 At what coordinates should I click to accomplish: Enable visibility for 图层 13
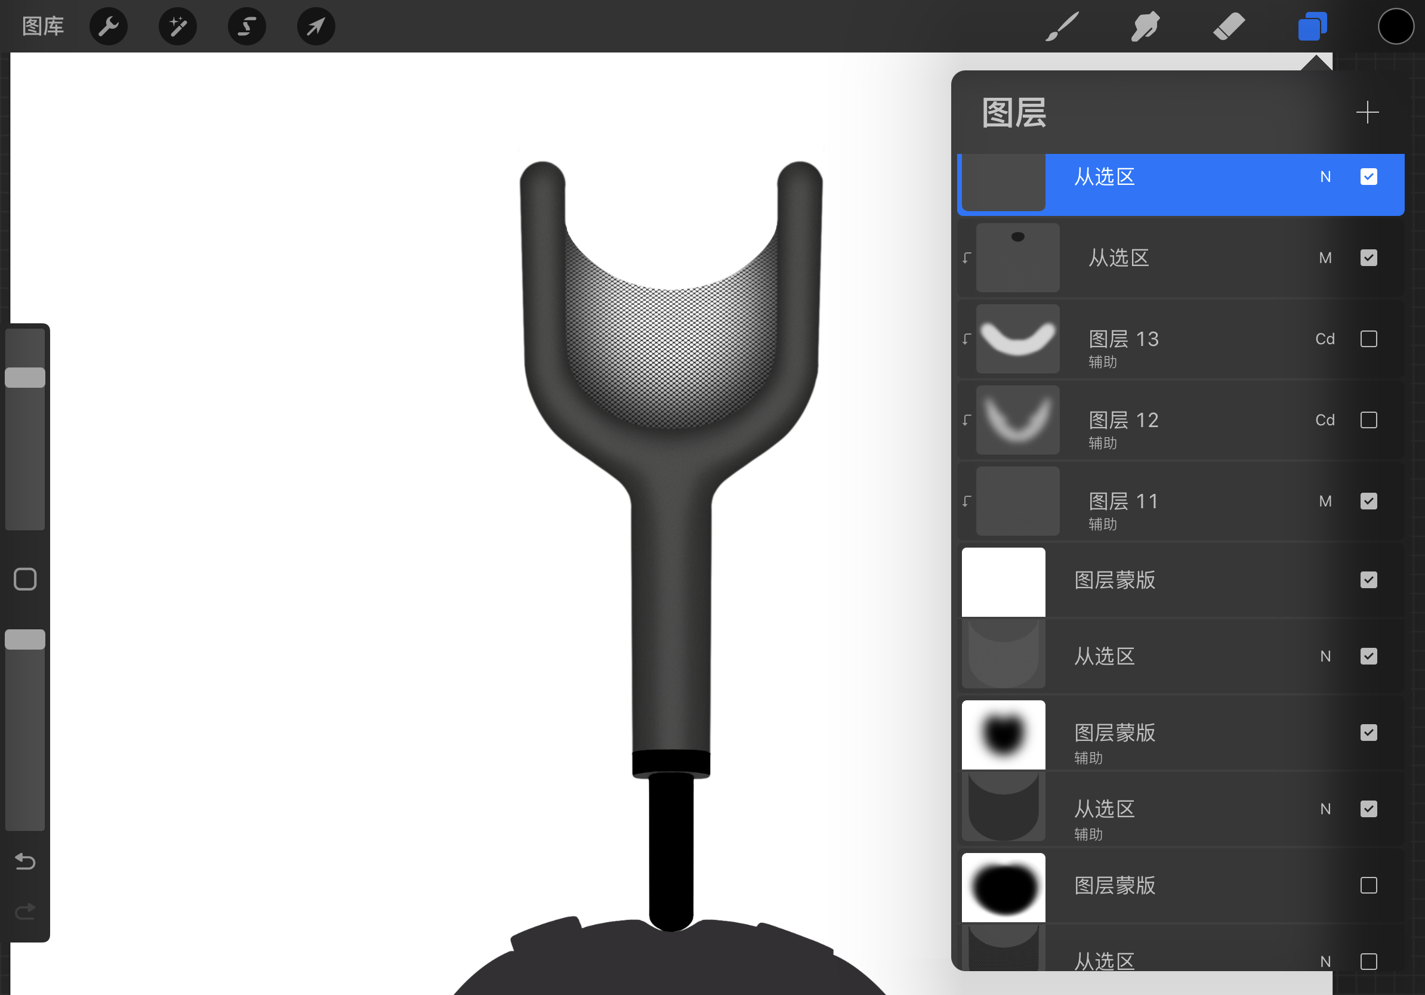click(x=1368, y=339)
